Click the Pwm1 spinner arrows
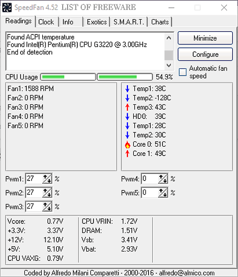Viewport: 238px width, 277px height. (47, 179)
